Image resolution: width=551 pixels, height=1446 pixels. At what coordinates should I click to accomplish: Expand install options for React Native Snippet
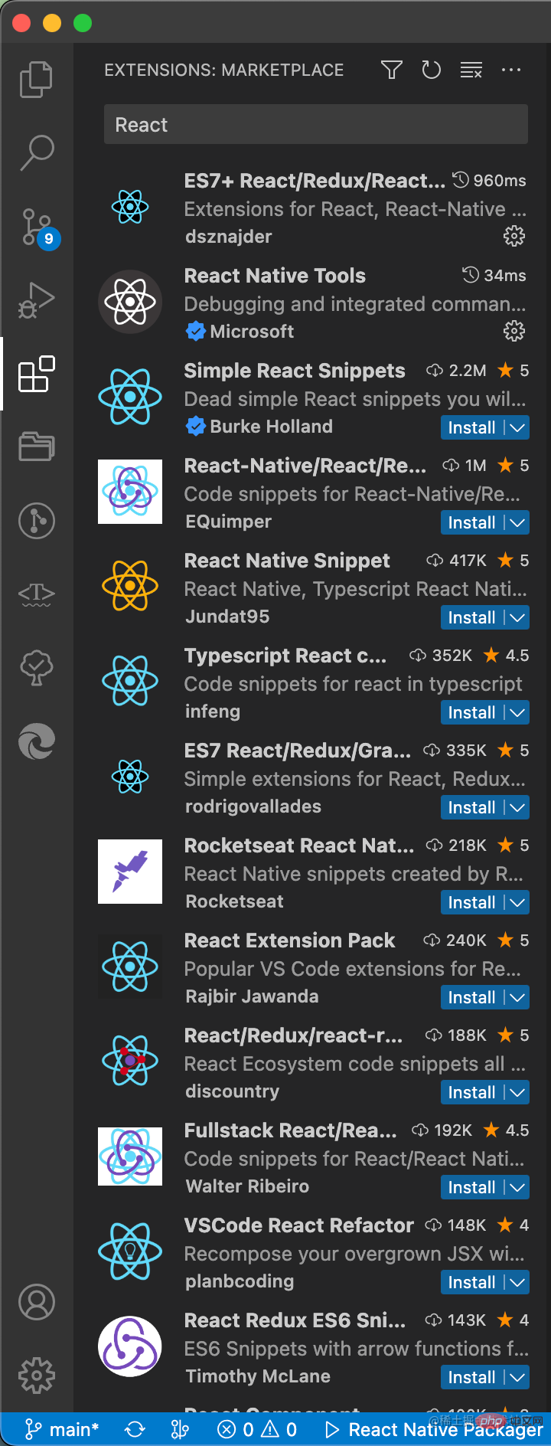(518, 617)
